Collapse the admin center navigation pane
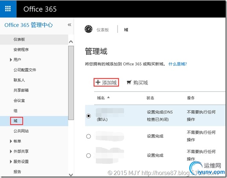The height and width of the screenshot is (178, 227). point(69,25)
